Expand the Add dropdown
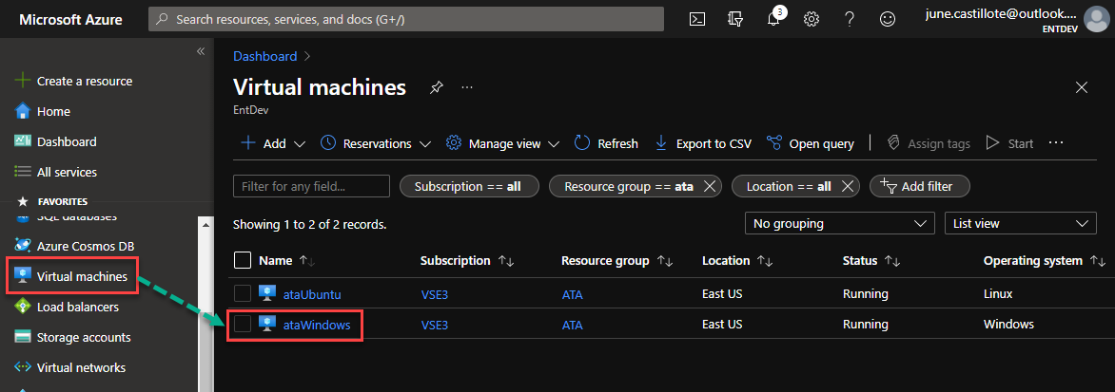Viewport: 1115px width, 392px height. [273, 143]
